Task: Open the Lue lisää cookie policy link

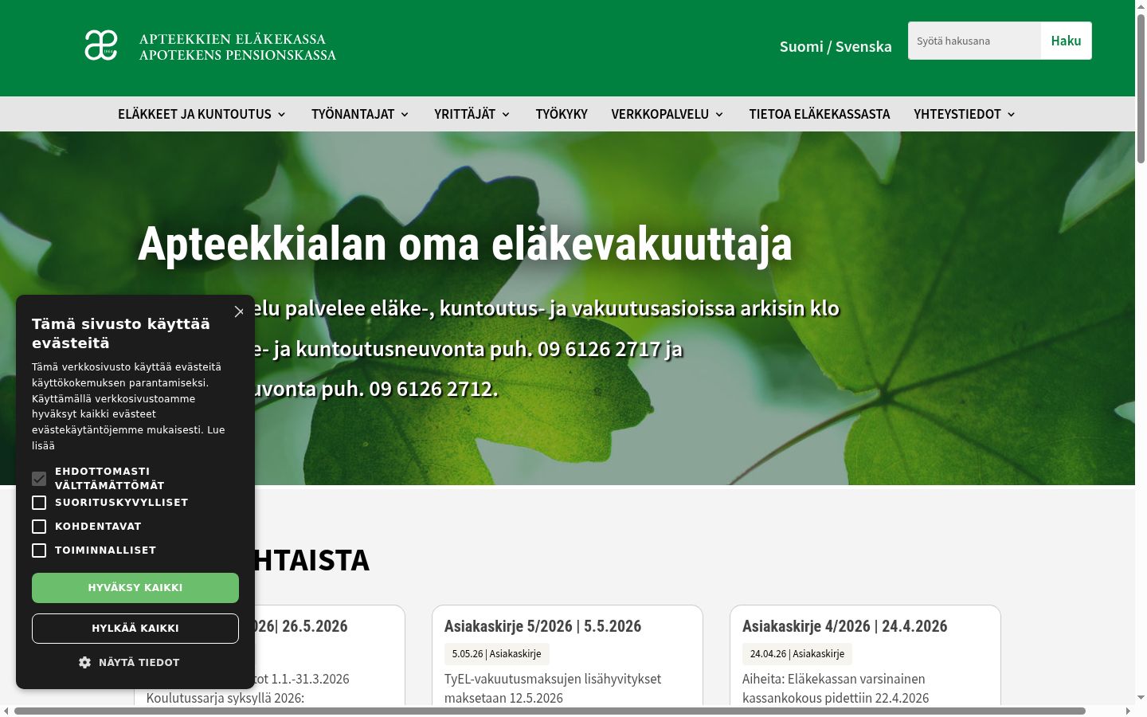Action: click(x=128, y=437)
